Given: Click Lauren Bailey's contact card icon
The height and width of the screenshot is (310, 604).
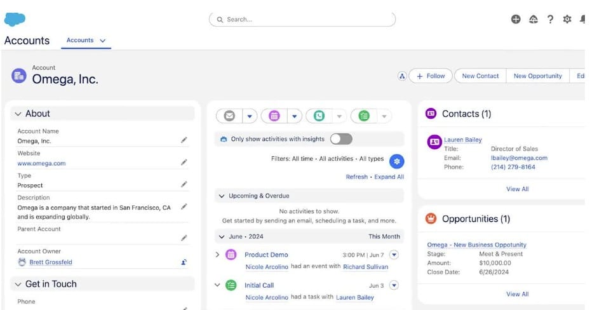Looking at the screenshot, I should pyautogui.click(x=434, y=142).
